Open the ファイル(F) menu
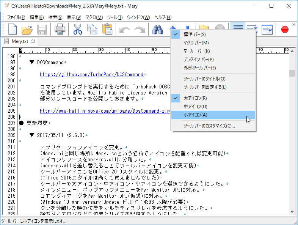 tap(16, 17)
